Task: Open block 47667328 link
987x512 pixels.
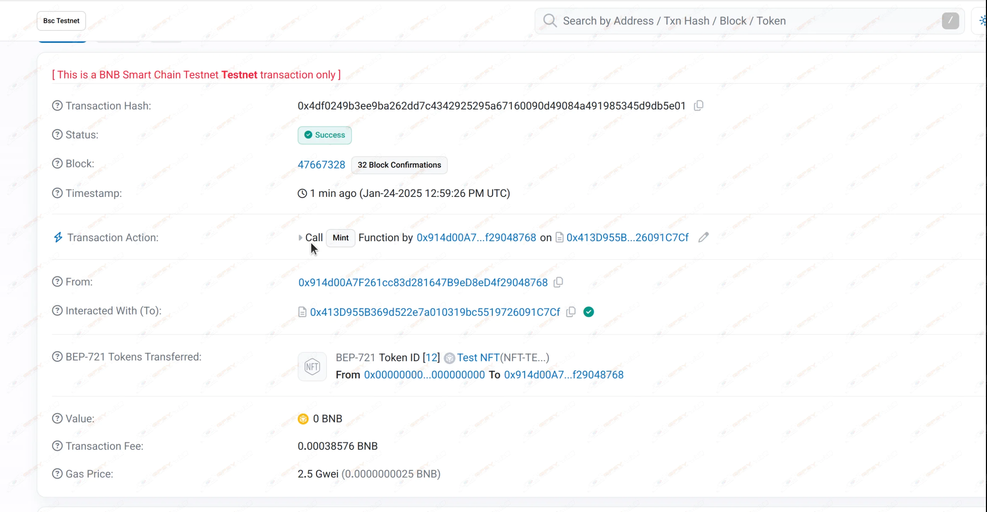Action: 321,165
